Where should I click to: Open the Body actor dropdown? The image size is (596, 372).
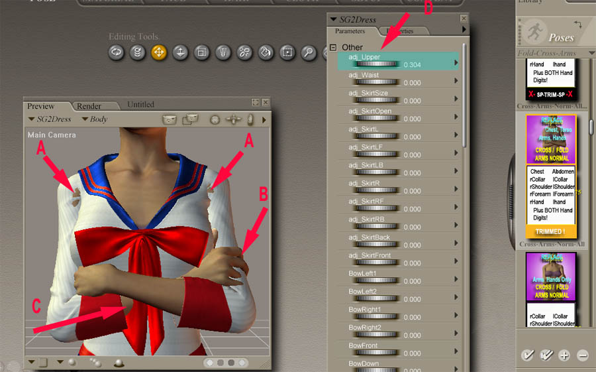tap(95, 119)
